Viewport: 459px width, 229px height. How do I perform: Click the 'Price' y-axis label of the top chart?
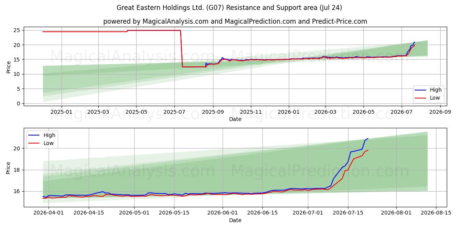pyautogui.click(x=9, y=66)
